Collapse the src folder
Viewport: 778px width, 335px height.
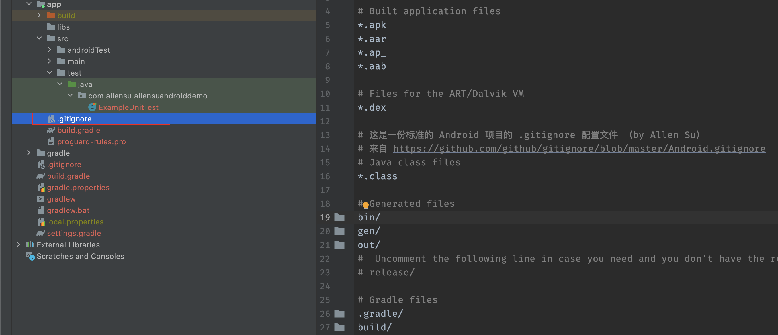(39, 38)
